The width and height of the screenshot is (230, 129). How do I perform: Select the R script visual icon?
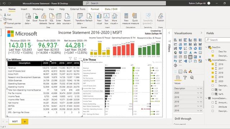200,57
